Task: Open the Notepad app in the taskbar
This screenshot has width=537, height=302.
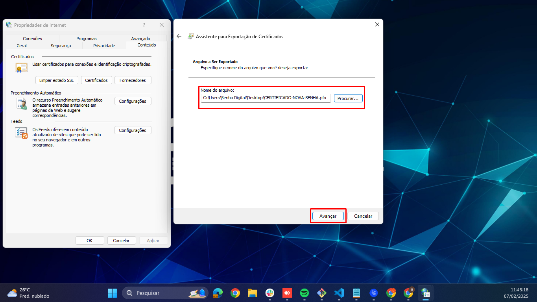Action: pyautogui.click(x=356, y=293)
